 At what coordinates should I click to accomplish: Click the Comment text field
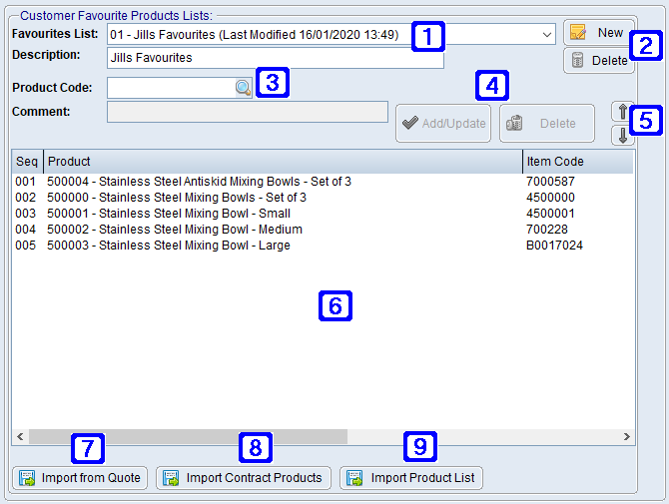pos(247,112)
